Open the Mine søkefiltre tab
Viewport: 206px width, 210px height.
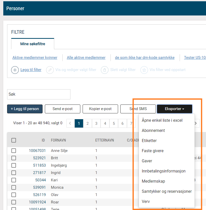[33, 44]
